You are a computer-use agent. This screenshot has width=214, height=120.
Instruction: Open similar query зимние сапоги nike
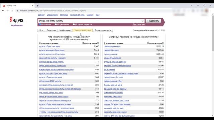(x=113, y=81)
